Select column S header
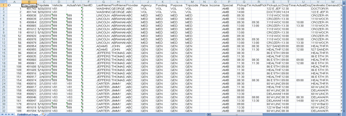The width and height of the screenshot is (346, 116). click(273, 2)
